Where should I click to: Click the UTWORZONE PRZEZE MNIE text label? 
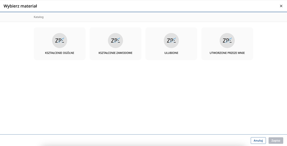click(227, 53)
